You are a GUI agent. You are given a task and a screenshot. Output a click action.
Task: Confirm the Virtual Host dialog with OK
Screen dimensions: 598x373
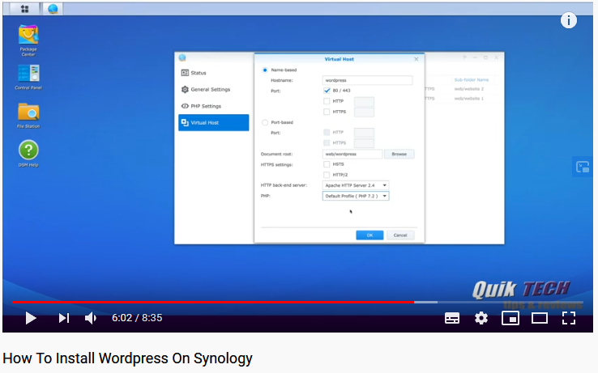[x=369, y=235]
